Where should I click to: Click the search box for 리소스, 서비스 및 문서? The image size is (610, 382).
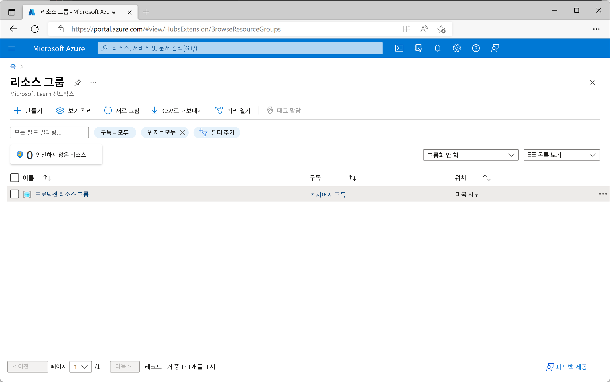(240, 48)
